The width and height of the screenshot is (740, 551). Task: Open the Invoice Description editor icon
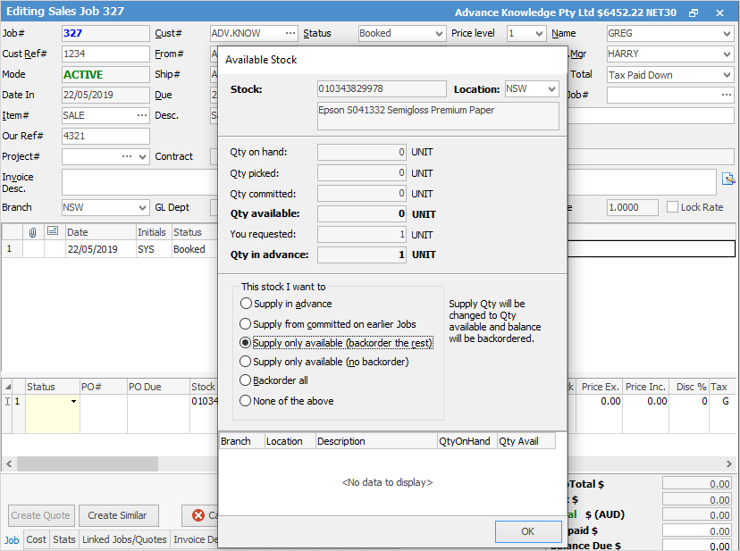729,178
